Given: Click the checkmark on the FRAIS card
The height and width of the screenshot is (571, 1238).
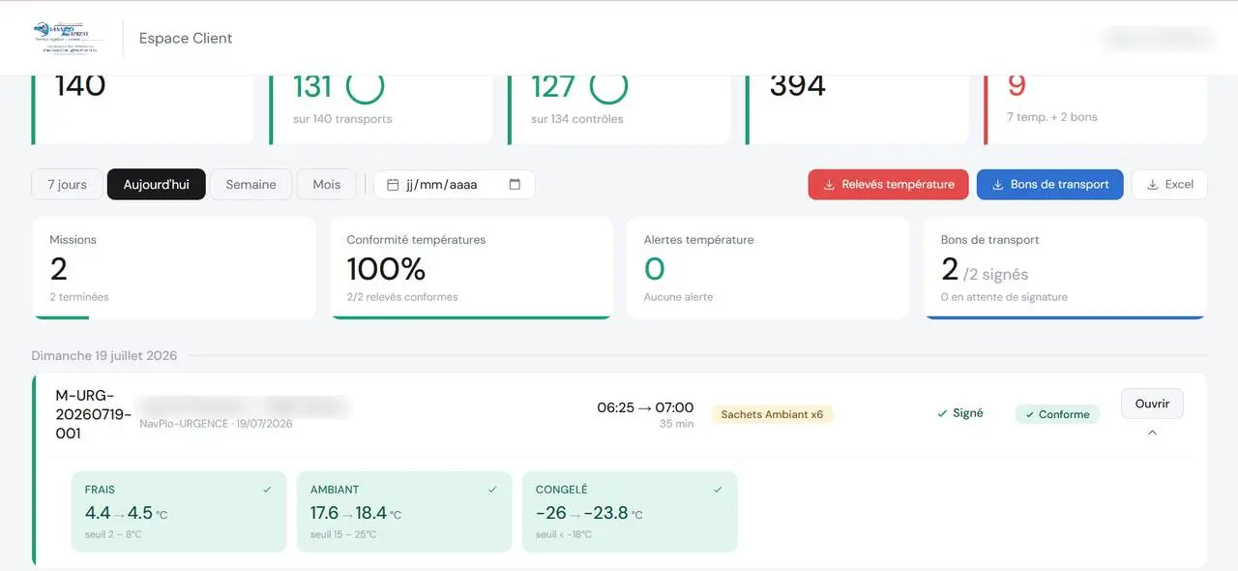Looking at the screenshot, I should 267,490.
